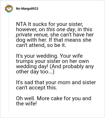Click the line "It's sad that your mom and sister"
This screenshot has height=118, width=105.
56,82
